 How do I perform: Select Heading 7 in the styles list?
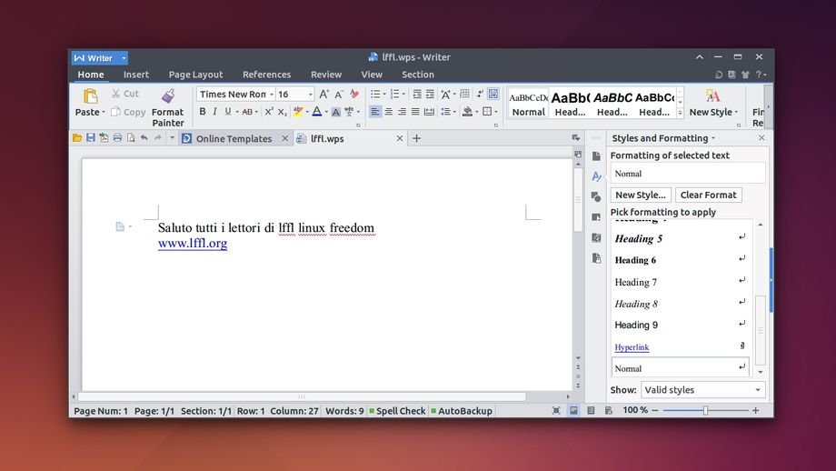635,282
